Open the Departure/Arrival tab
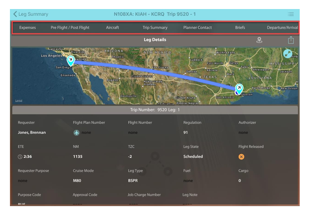Screen dimensions: 311x216 click(282, 28)
